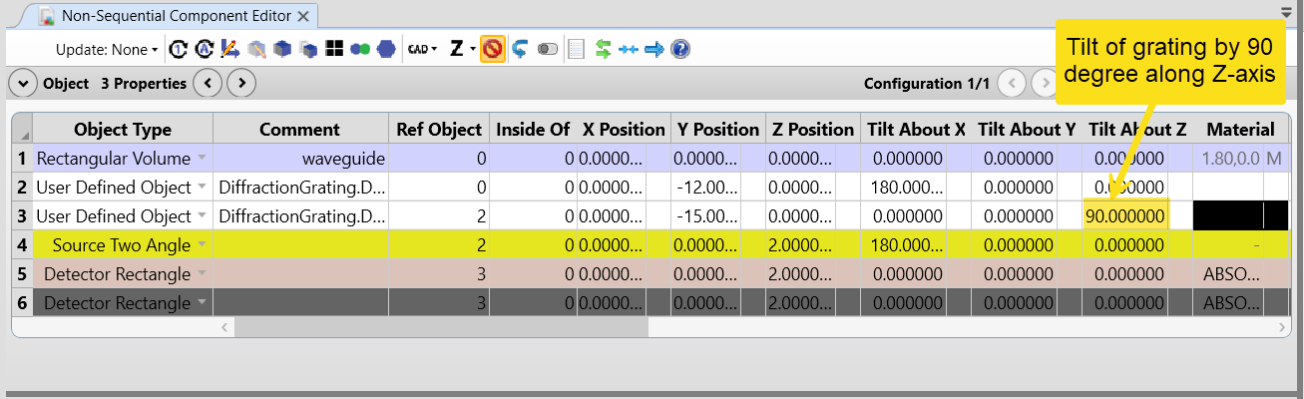
Task: Click the Z Position column header
Action: point(812,129)
